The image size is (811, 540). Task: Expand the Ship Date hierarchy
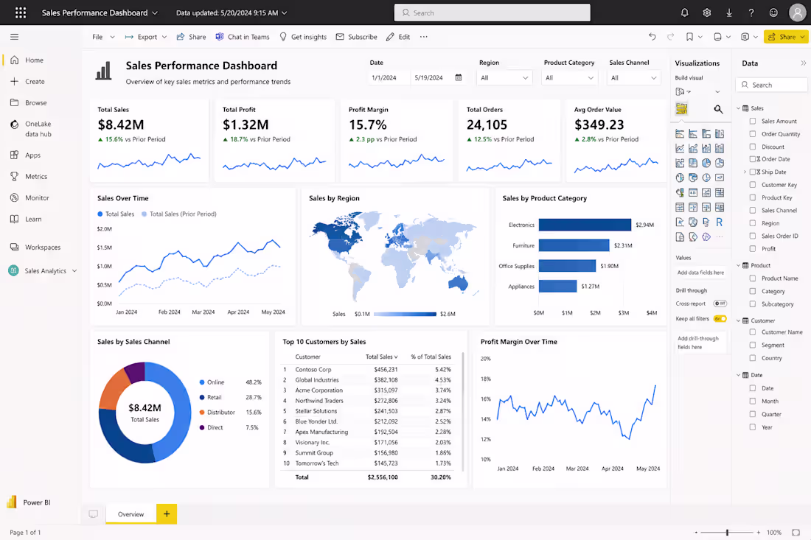click(x=745, y=172)
